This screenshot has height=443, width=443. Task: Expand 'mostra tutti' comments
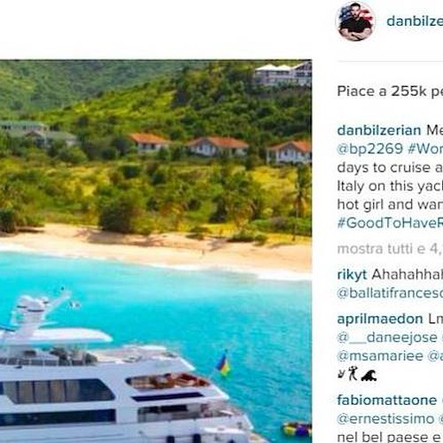(x=390, y=249)
